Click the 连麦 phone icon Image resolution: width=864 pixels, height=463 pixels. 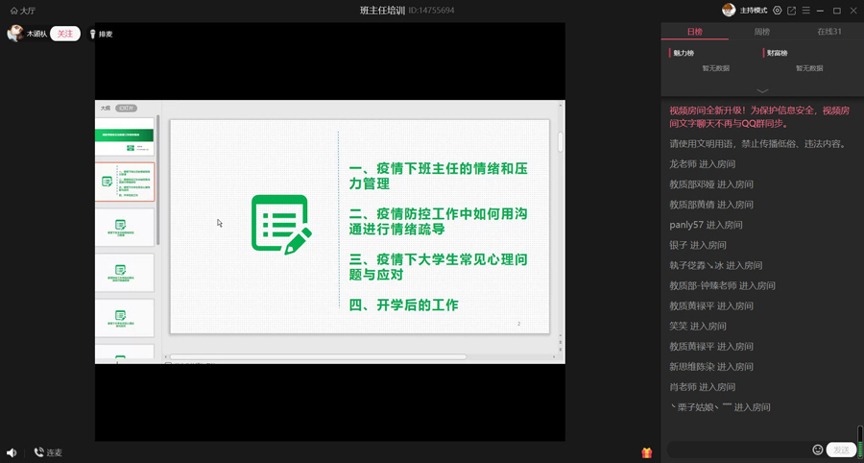(39, 452)
